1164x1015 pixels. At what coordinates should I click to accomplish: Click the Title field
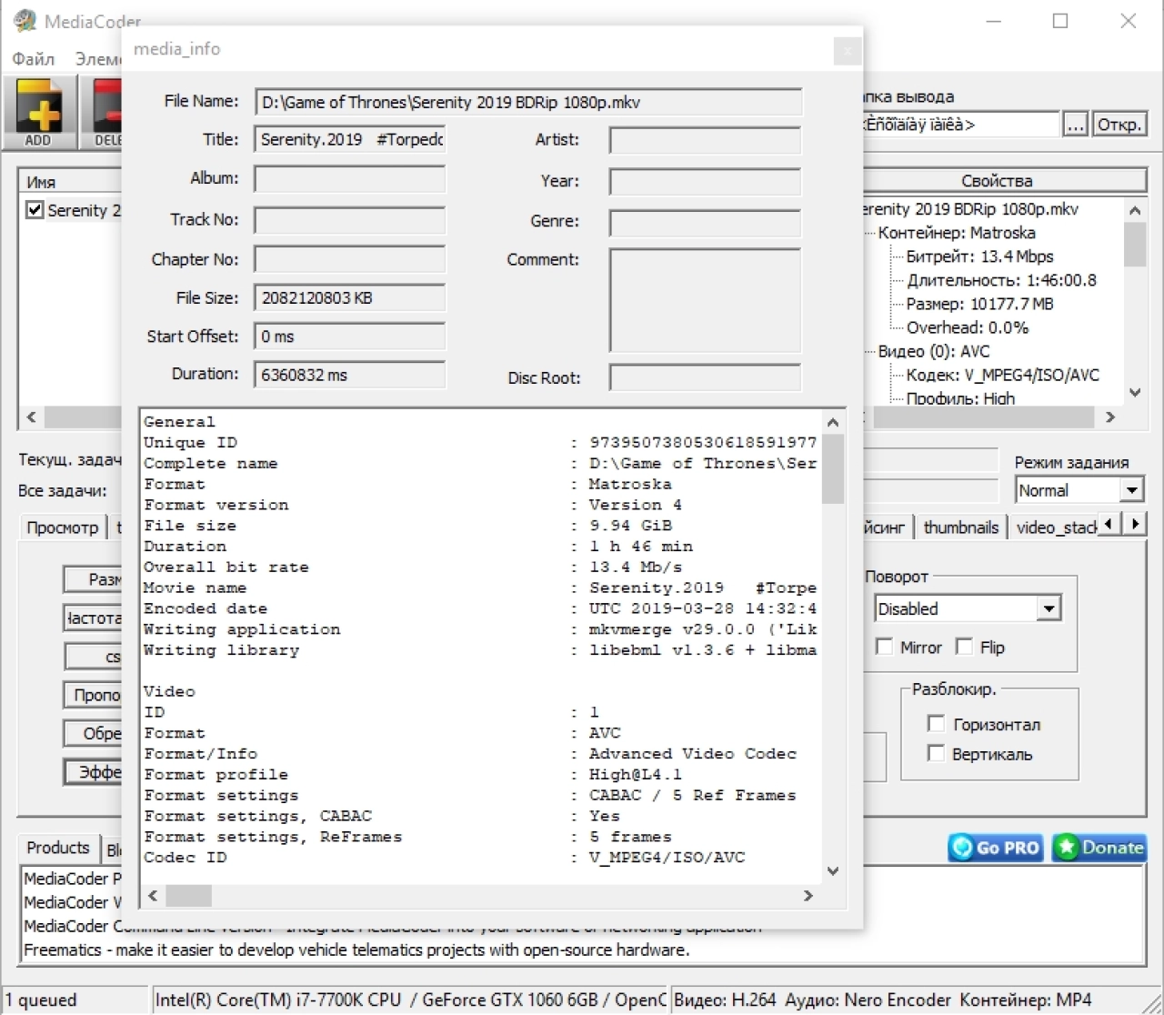pyautogui.click(x=350, y=139)
